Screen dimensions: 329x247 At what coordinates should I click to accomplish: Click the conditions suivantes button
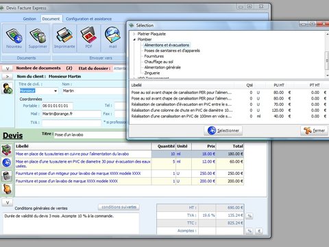point(119,207)
